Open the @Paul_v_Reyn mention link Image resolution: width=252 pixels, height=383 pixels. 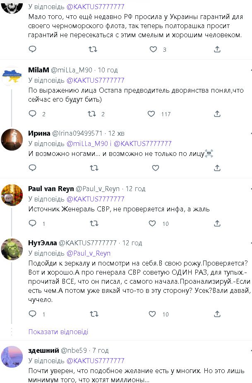tap(88, 253)
